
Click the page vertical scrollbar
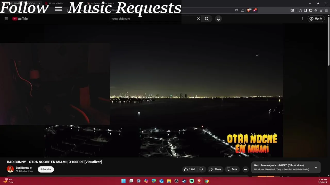click(x=328, y=41)
